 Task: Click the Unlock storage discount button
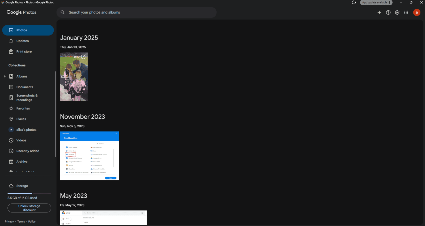29,208
